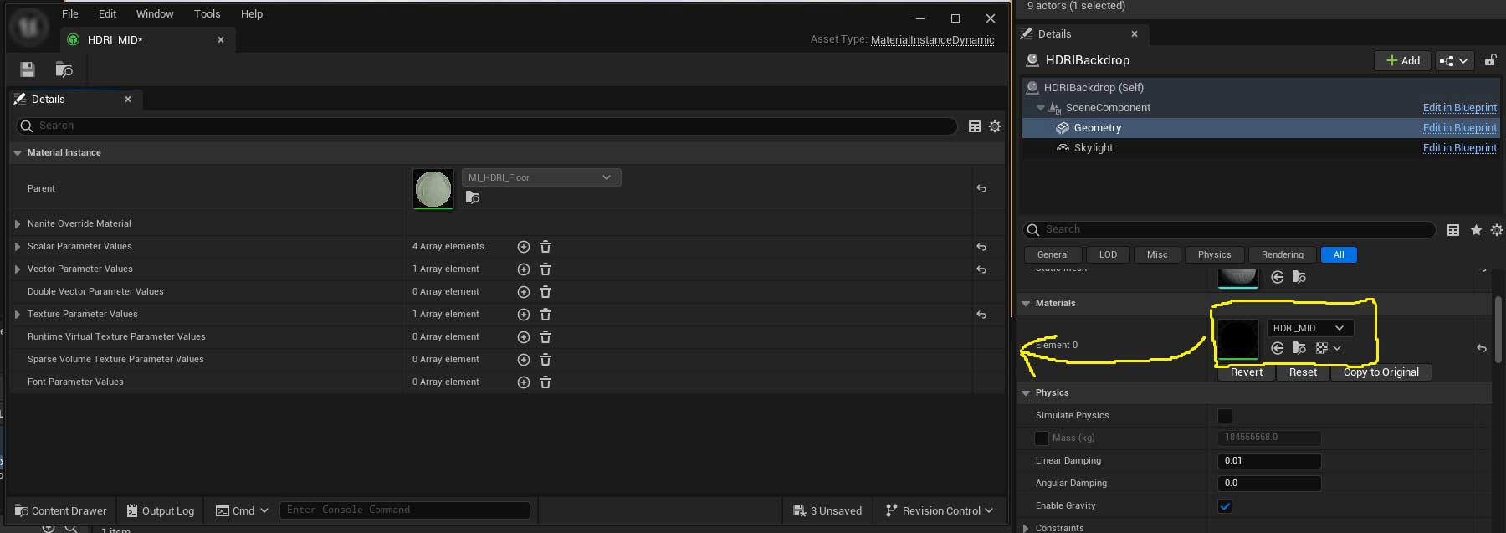This screenshot has width=1506, height=533.
Task: Uncheck the Enable Gravity checkbox
Action: (x=1225, y=506)
